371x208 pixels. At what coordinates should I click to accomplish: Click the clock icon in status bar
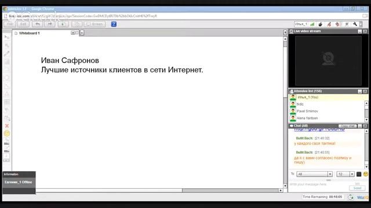click(x=350, y=197)
